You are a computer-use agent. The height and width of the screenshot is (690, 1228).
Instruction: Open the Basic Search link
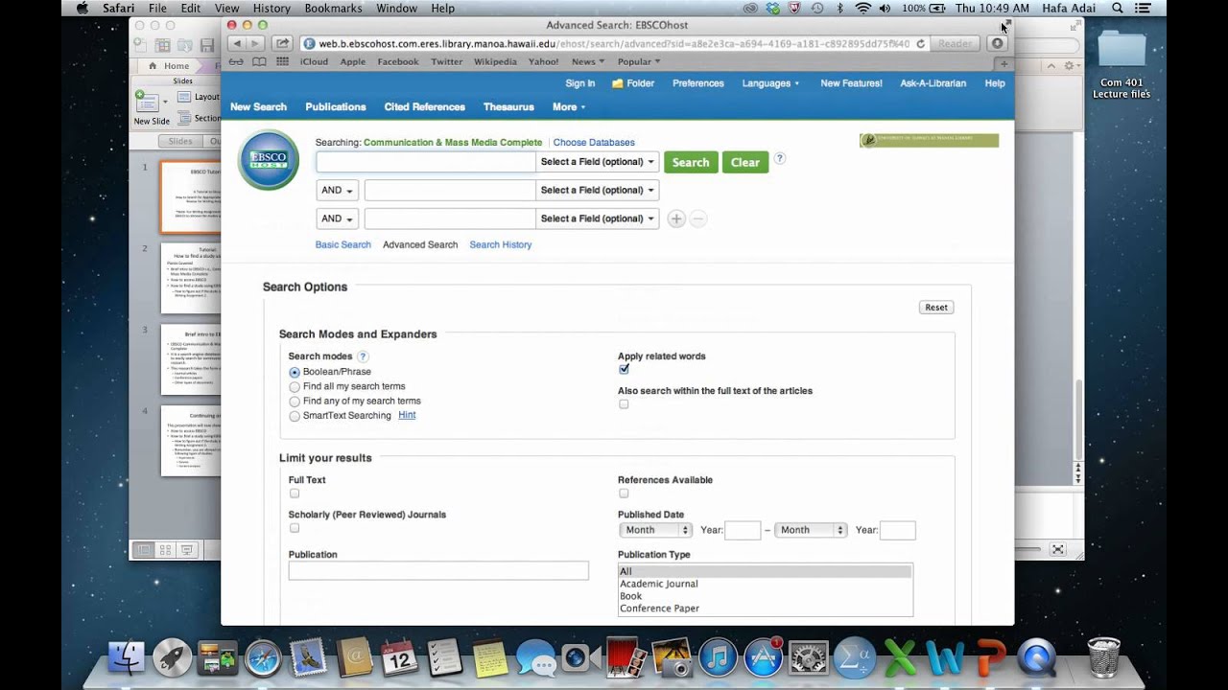coord(342,244)
